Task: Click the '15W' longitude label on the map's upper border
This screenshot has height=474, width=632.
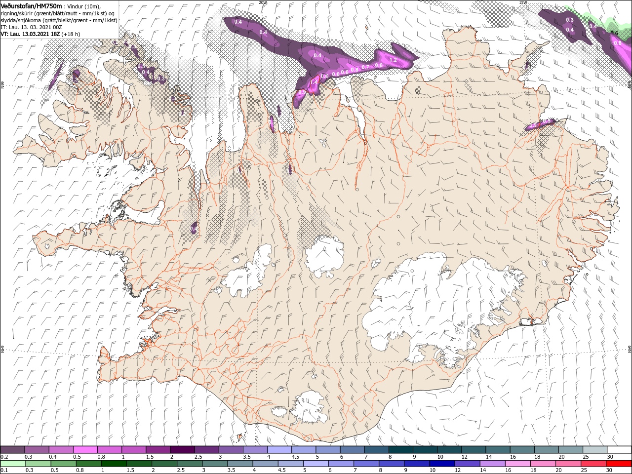Action: pyautogui.click(x=523, y=2)
